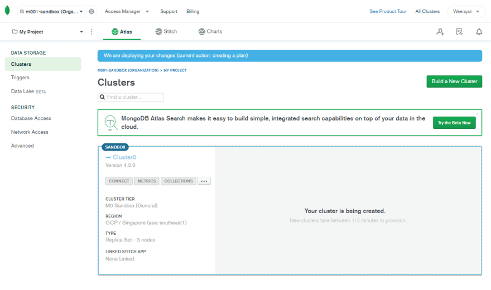Screen dimensions: 491x290
Task: Click MY PROJECT breadcrumb link
Action: tap(175, 70)
